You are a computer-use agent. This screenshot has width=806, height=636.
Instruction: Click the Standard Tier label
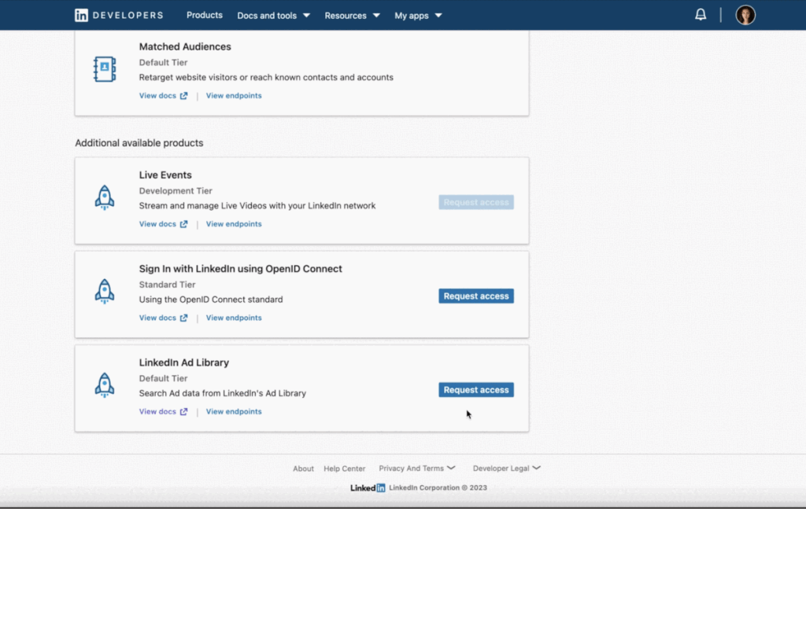point(167,285)
